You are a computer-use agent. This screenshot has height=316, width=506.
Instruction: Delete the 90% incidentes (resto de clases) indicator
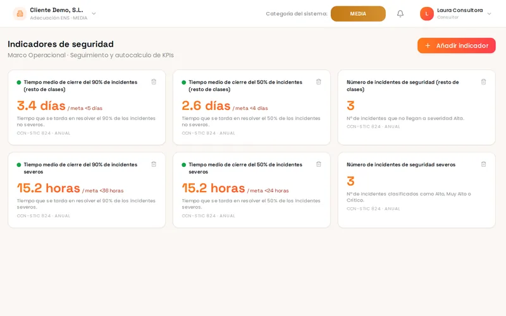point(154,82)
